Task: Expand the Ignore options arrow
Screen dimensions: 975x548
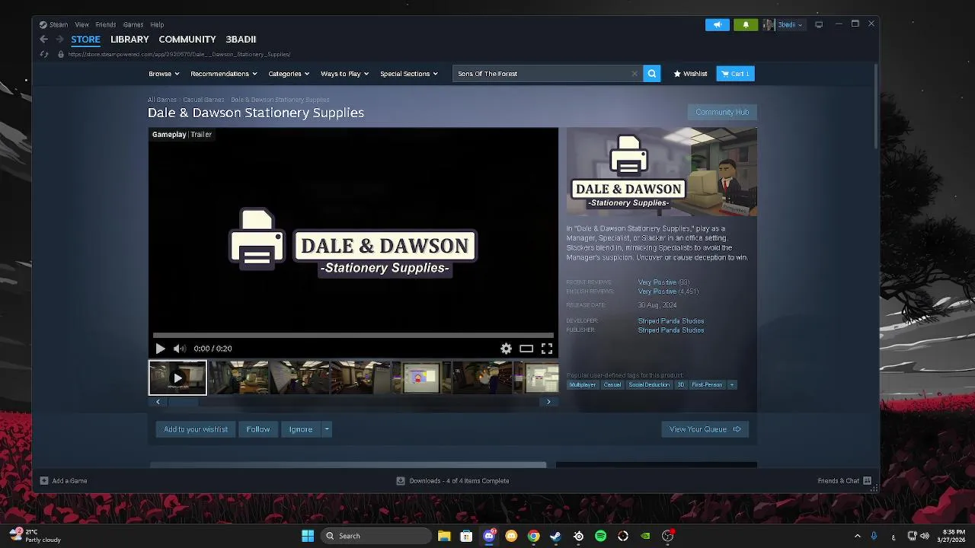Action: 327,429
